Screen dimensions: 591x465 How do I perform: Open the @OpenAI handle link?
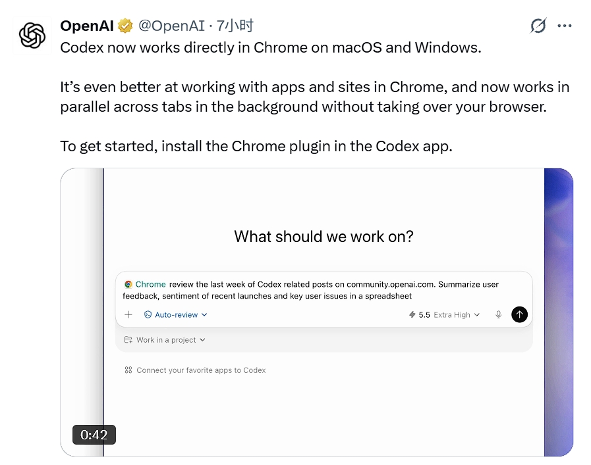coord(171,26)
